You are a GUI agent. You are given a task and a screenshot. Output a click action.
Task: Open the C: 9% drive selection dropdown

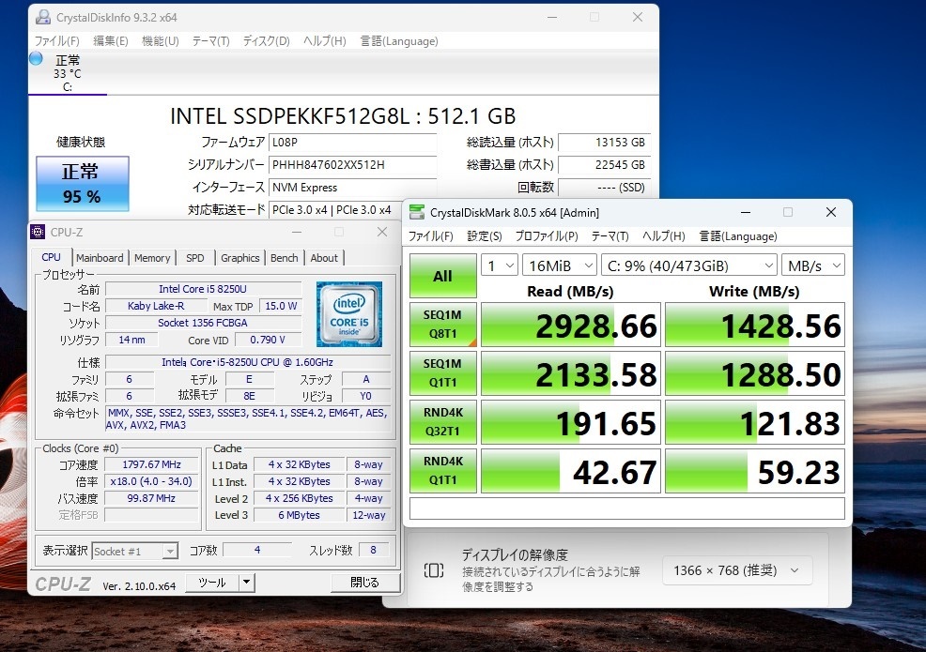[689, 265]
